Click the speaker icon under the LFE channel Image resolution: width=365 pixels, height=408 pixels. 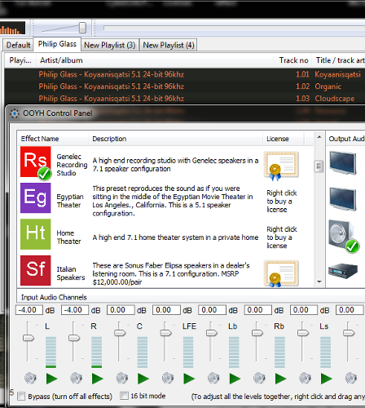(x=168, y=378)
